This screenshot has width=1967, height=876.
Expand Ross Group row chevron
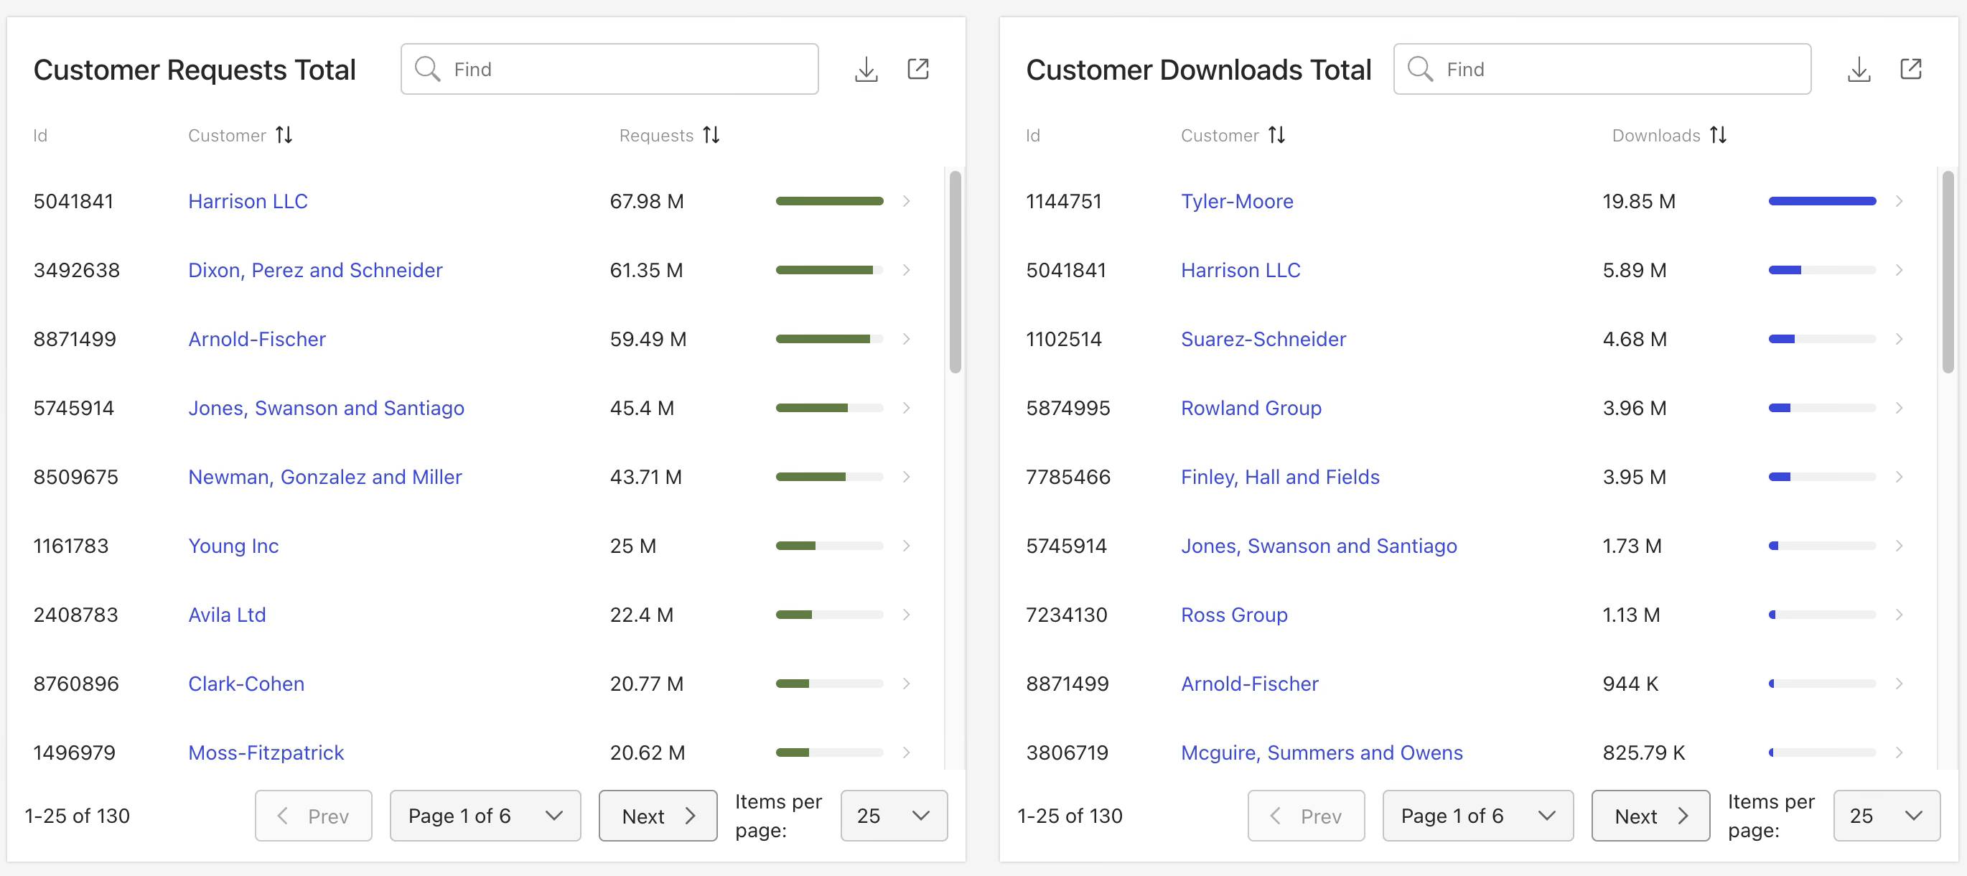click(1899, 615)
